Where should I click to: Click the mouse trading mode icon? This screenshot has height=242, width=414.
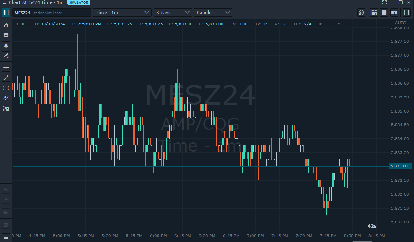pyautogui.click(x=384, y=13)
